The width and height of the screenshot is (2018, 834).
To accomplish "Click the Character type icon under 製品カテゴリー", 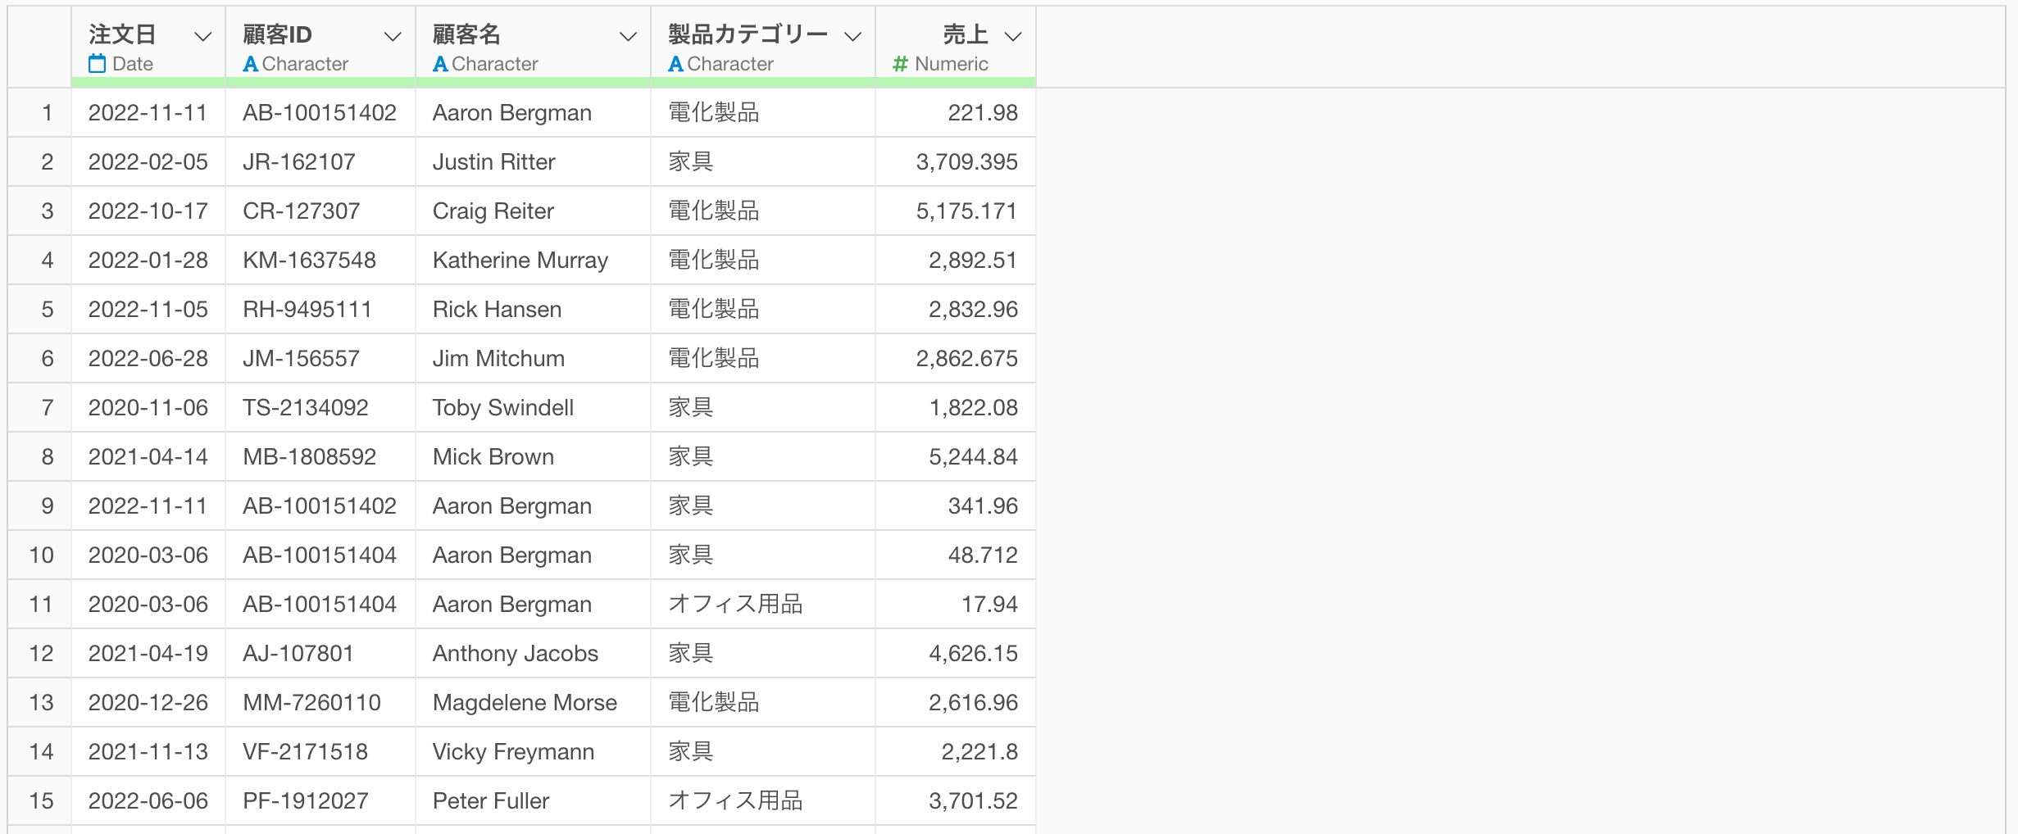I will coord(675,64).
